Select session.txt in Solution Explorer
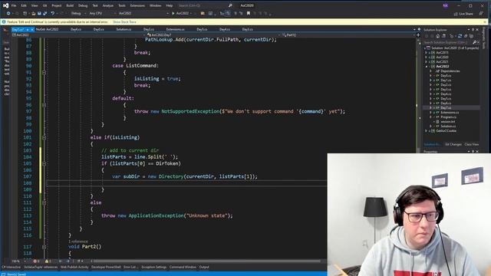The image size is (491, 276). pyautogui.click(x=448, y=121)
